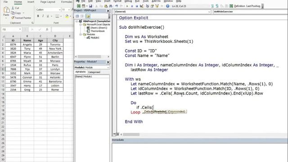288x162 pixels.
Task: Open Find with the binoculars icon
Action: 111,6
